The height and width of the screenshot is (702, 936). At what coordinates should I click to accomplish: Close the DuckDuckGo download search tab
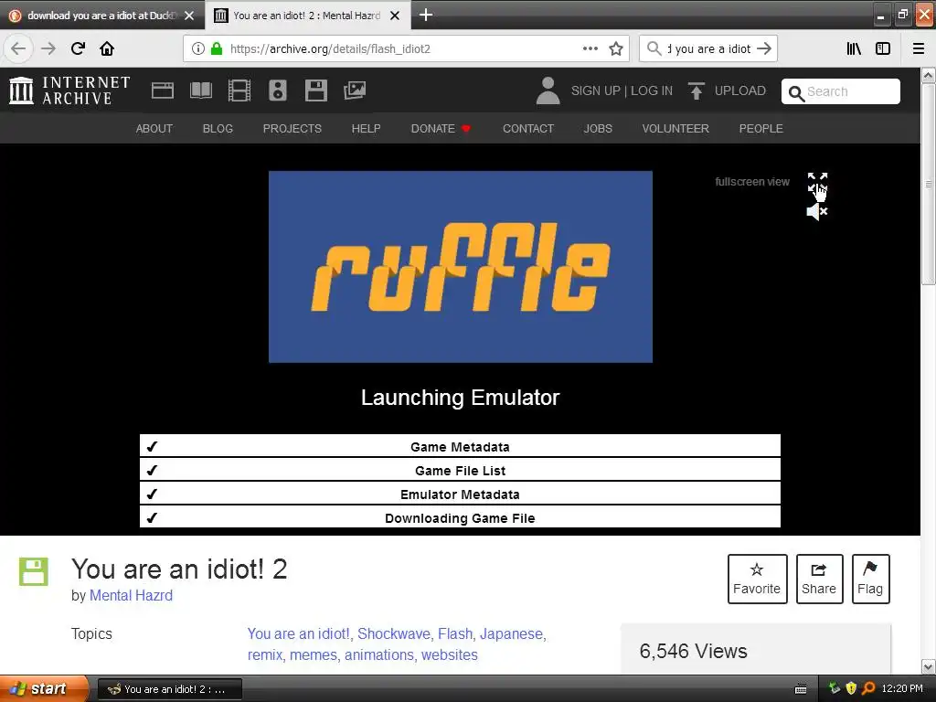[189, 16]
